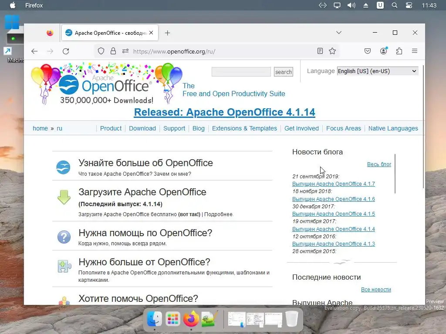This screenshot has width=446, height=334.
Task: Open the Pocket save icon
Action: point(368,51)
